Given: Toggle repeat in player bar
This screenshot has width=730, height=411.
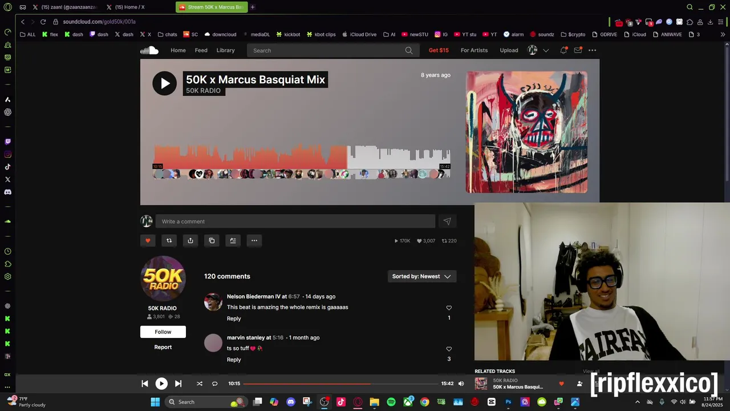Looking at the screenshot, I should (x=215, y=384).
